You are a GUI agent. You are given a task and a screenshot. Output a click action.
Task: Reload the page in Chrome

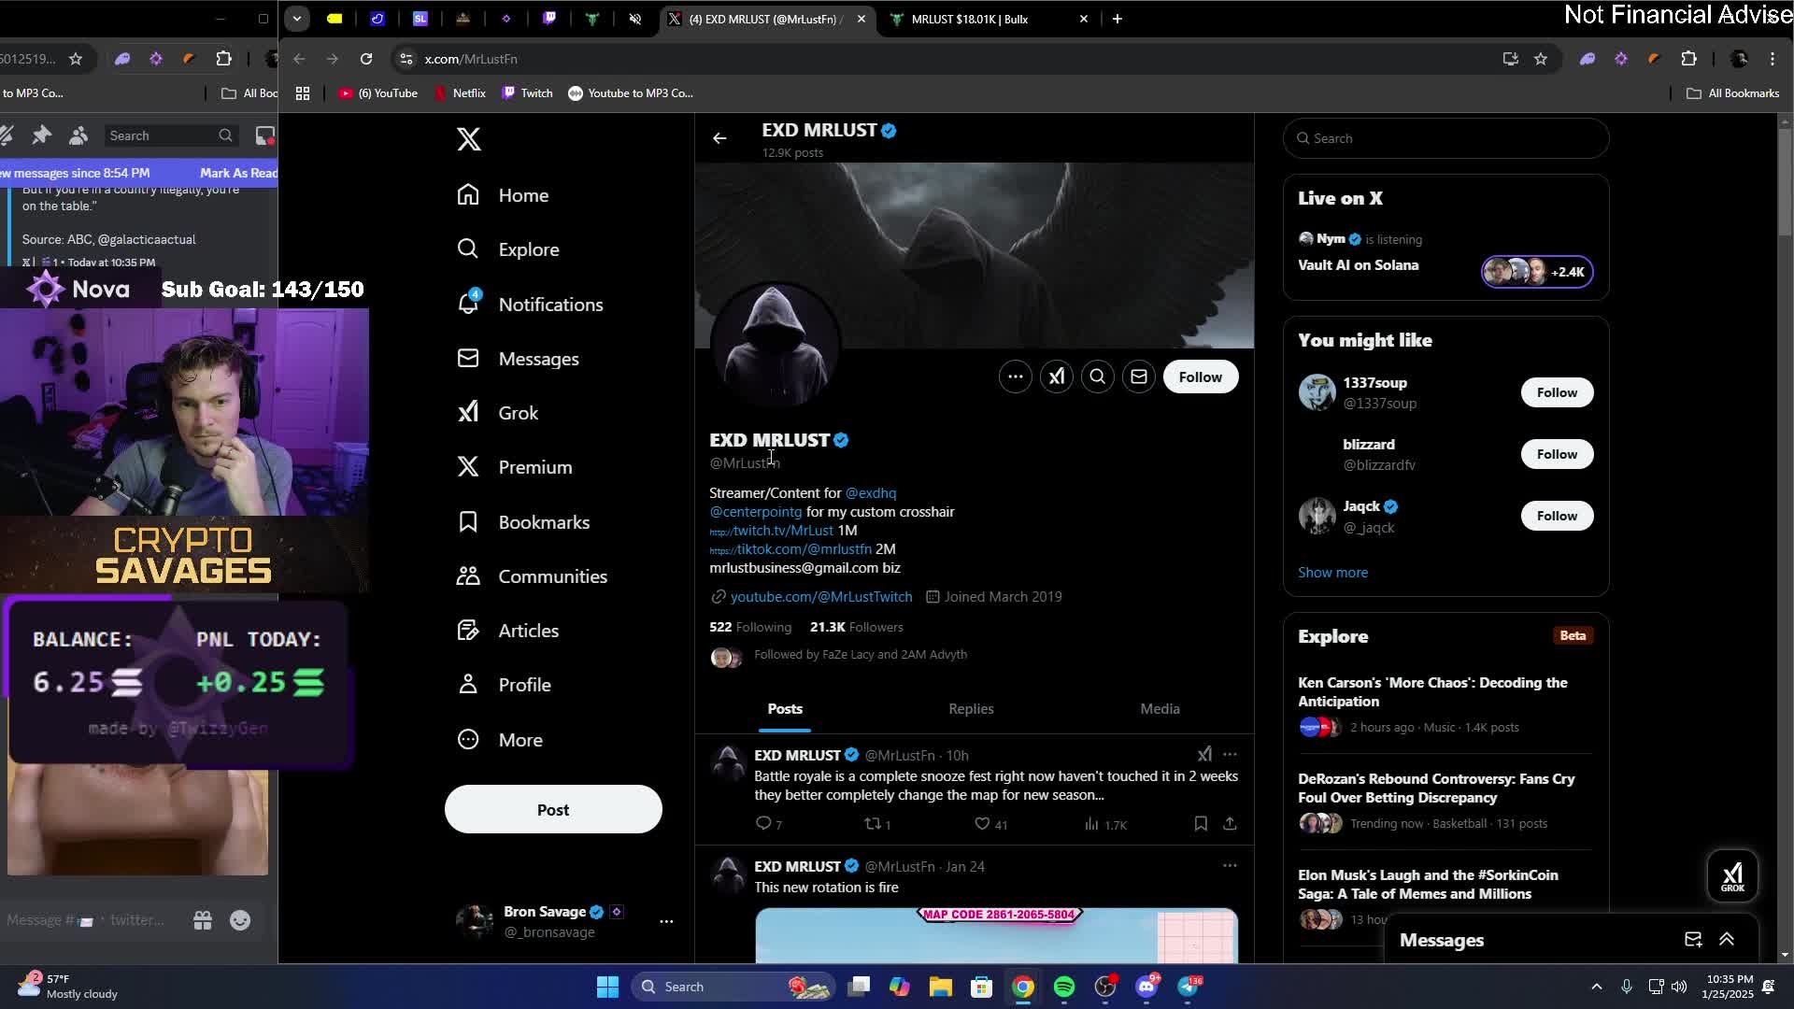366,59
